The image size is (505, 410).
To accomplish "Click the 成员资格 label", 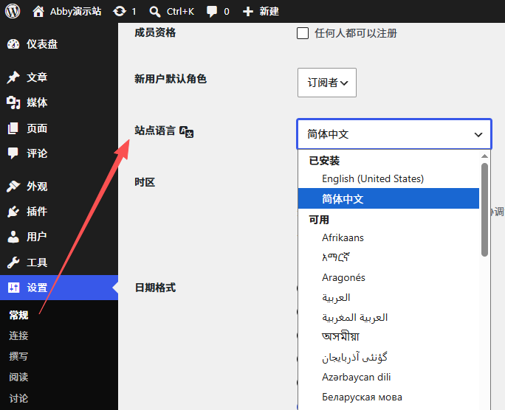I will 155,32.
